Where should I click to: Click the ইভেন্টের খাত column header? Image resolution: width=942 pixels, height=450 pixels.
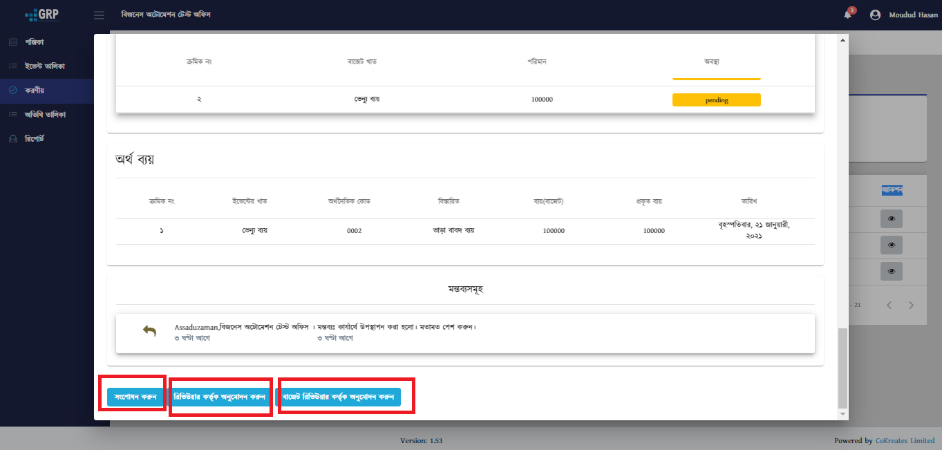coord(249,201)
